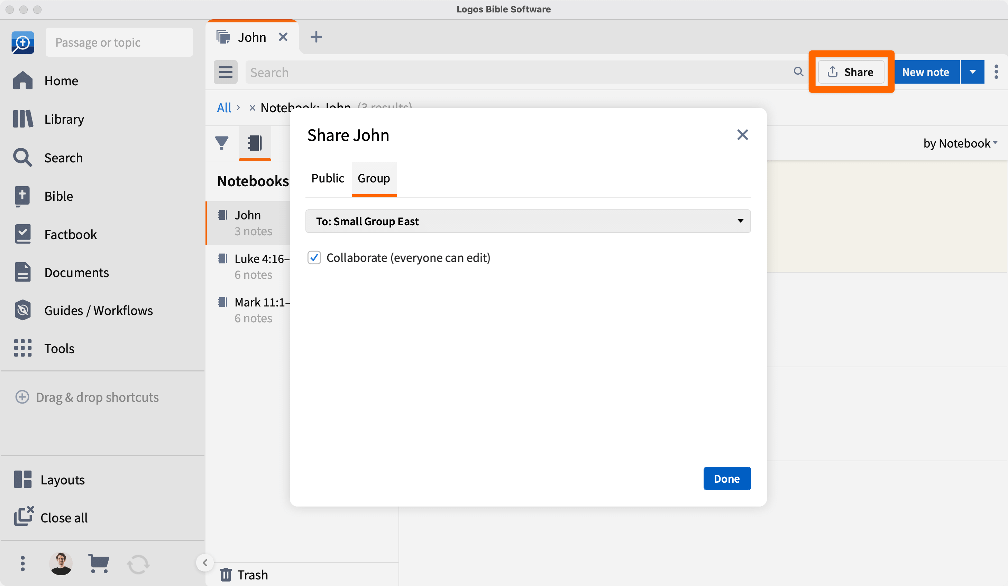This screenshot has width=1008, height=586.
Task: Open the Library sidebar item
Action: 48,119
